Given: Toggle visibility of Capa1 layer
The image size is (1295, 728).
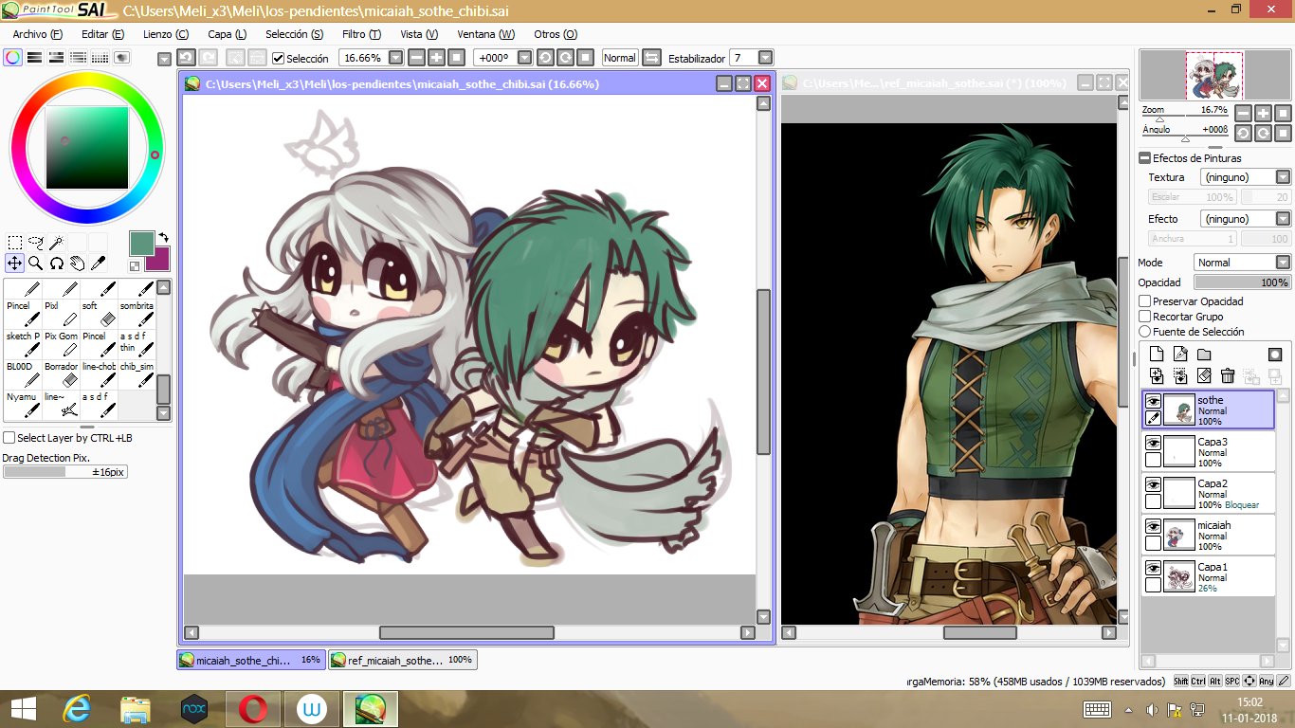Looking at the screenshot, I should coord(1153,568).
